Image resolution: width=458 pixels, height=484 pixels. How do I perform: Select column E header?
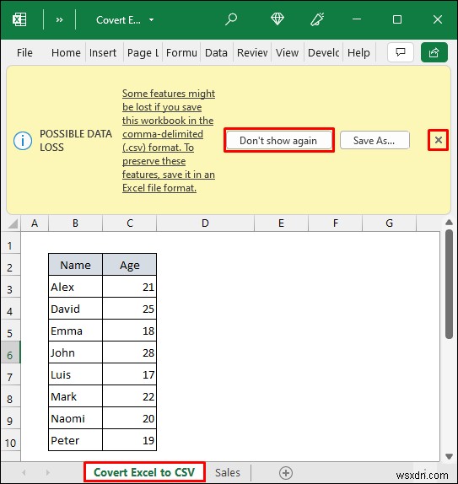pos(281,223)
